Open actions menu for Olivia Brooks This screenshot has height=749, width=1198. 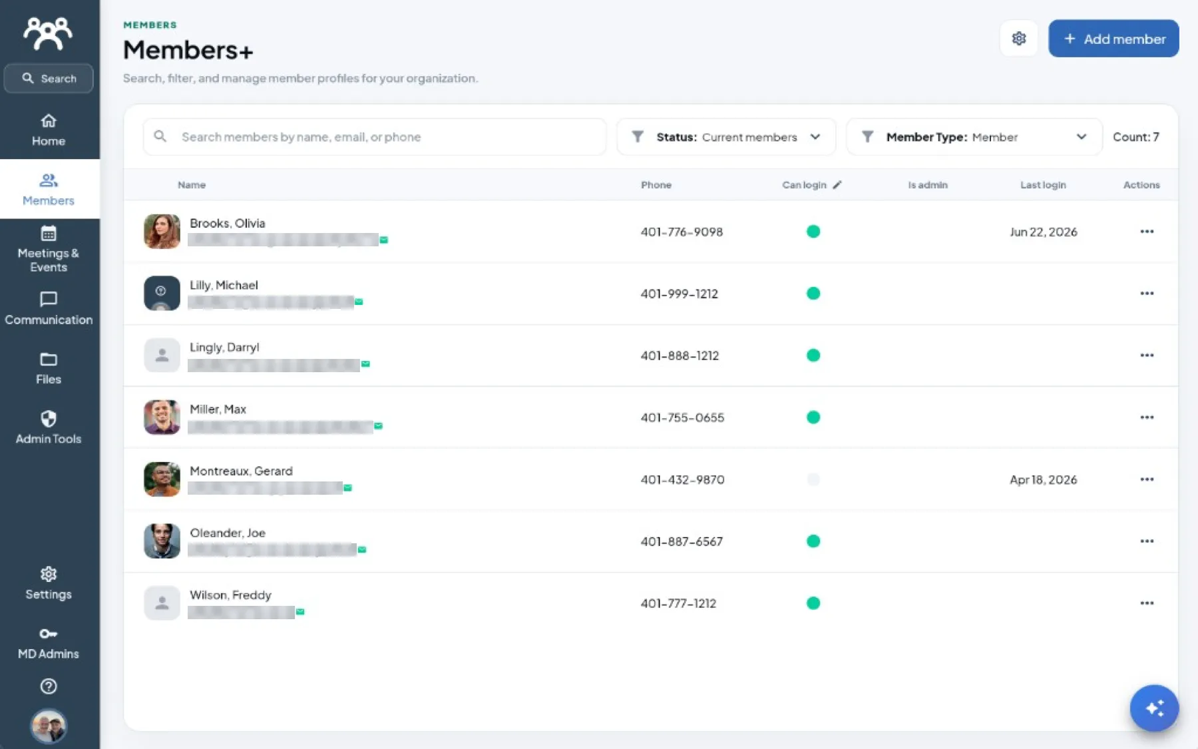coord(1146,232)
